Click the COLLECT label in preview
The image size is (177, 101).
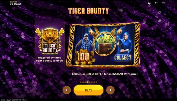coord(123,58)
